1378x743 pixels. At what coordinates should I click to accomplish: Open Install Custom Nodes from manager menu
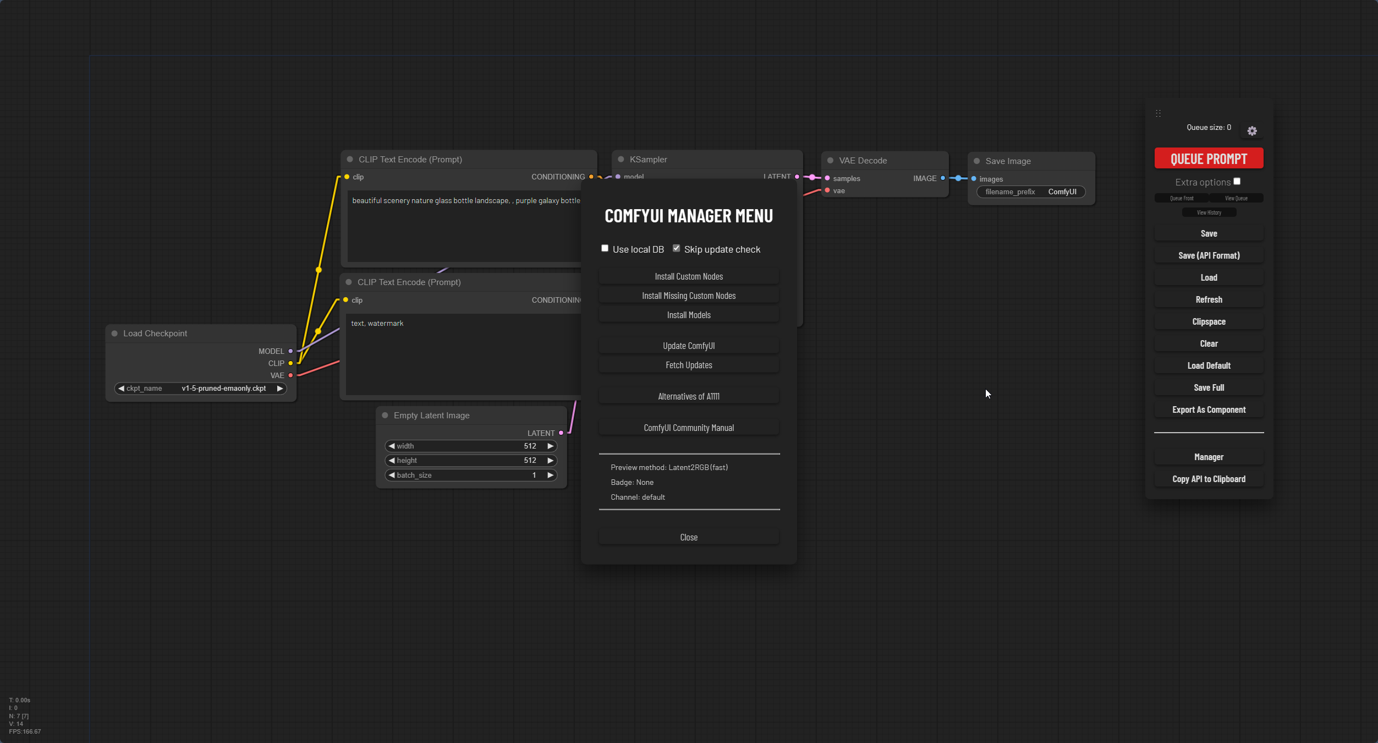689,276
